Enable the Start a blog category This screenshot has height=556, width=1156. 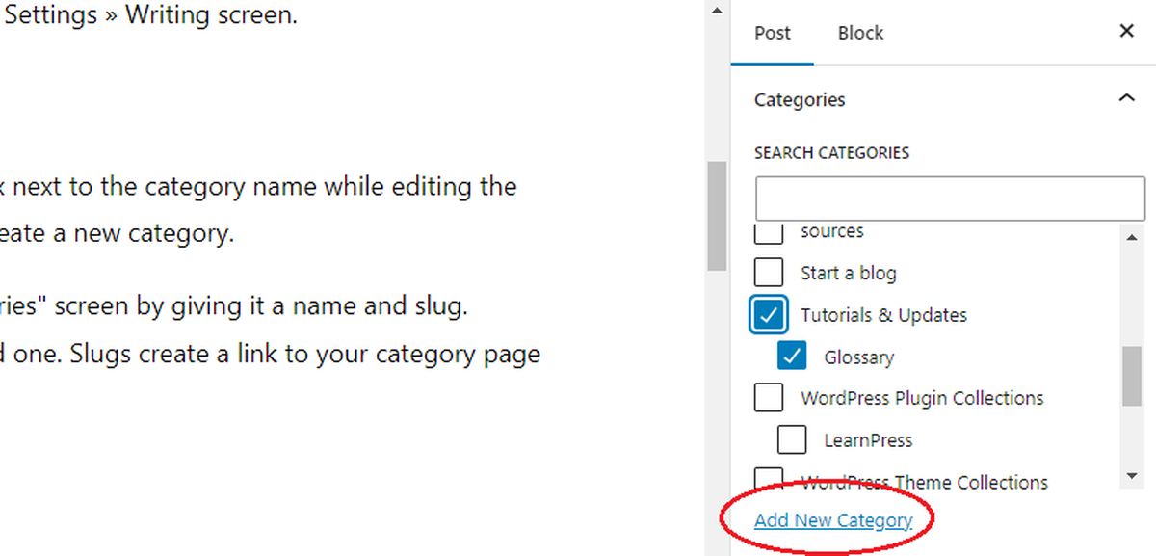click(768, 273)
